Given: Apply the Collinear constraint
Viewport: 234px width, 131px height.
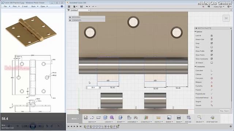Looking at the screenshot, I should point(212,74).
